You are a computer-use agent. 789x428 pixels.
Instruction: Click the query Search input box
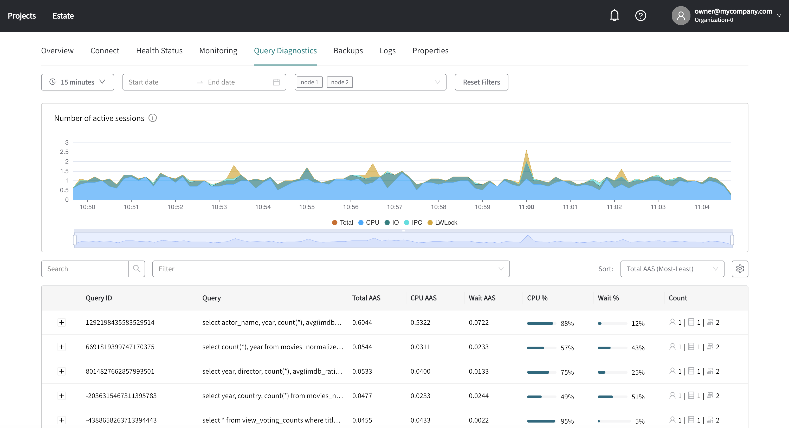(85, 269)
